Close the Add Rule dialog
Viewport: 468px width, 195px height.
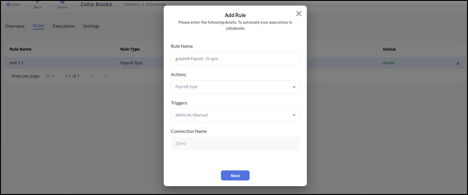coord(299,14)
